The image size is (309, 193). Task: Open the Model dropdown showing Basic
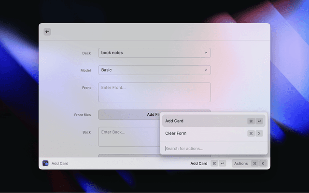point(154,70)
